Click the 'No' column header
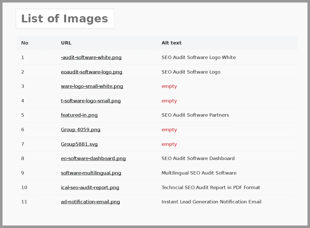The height and width of the screenshot is (228, 310). [x=25, y=43]
